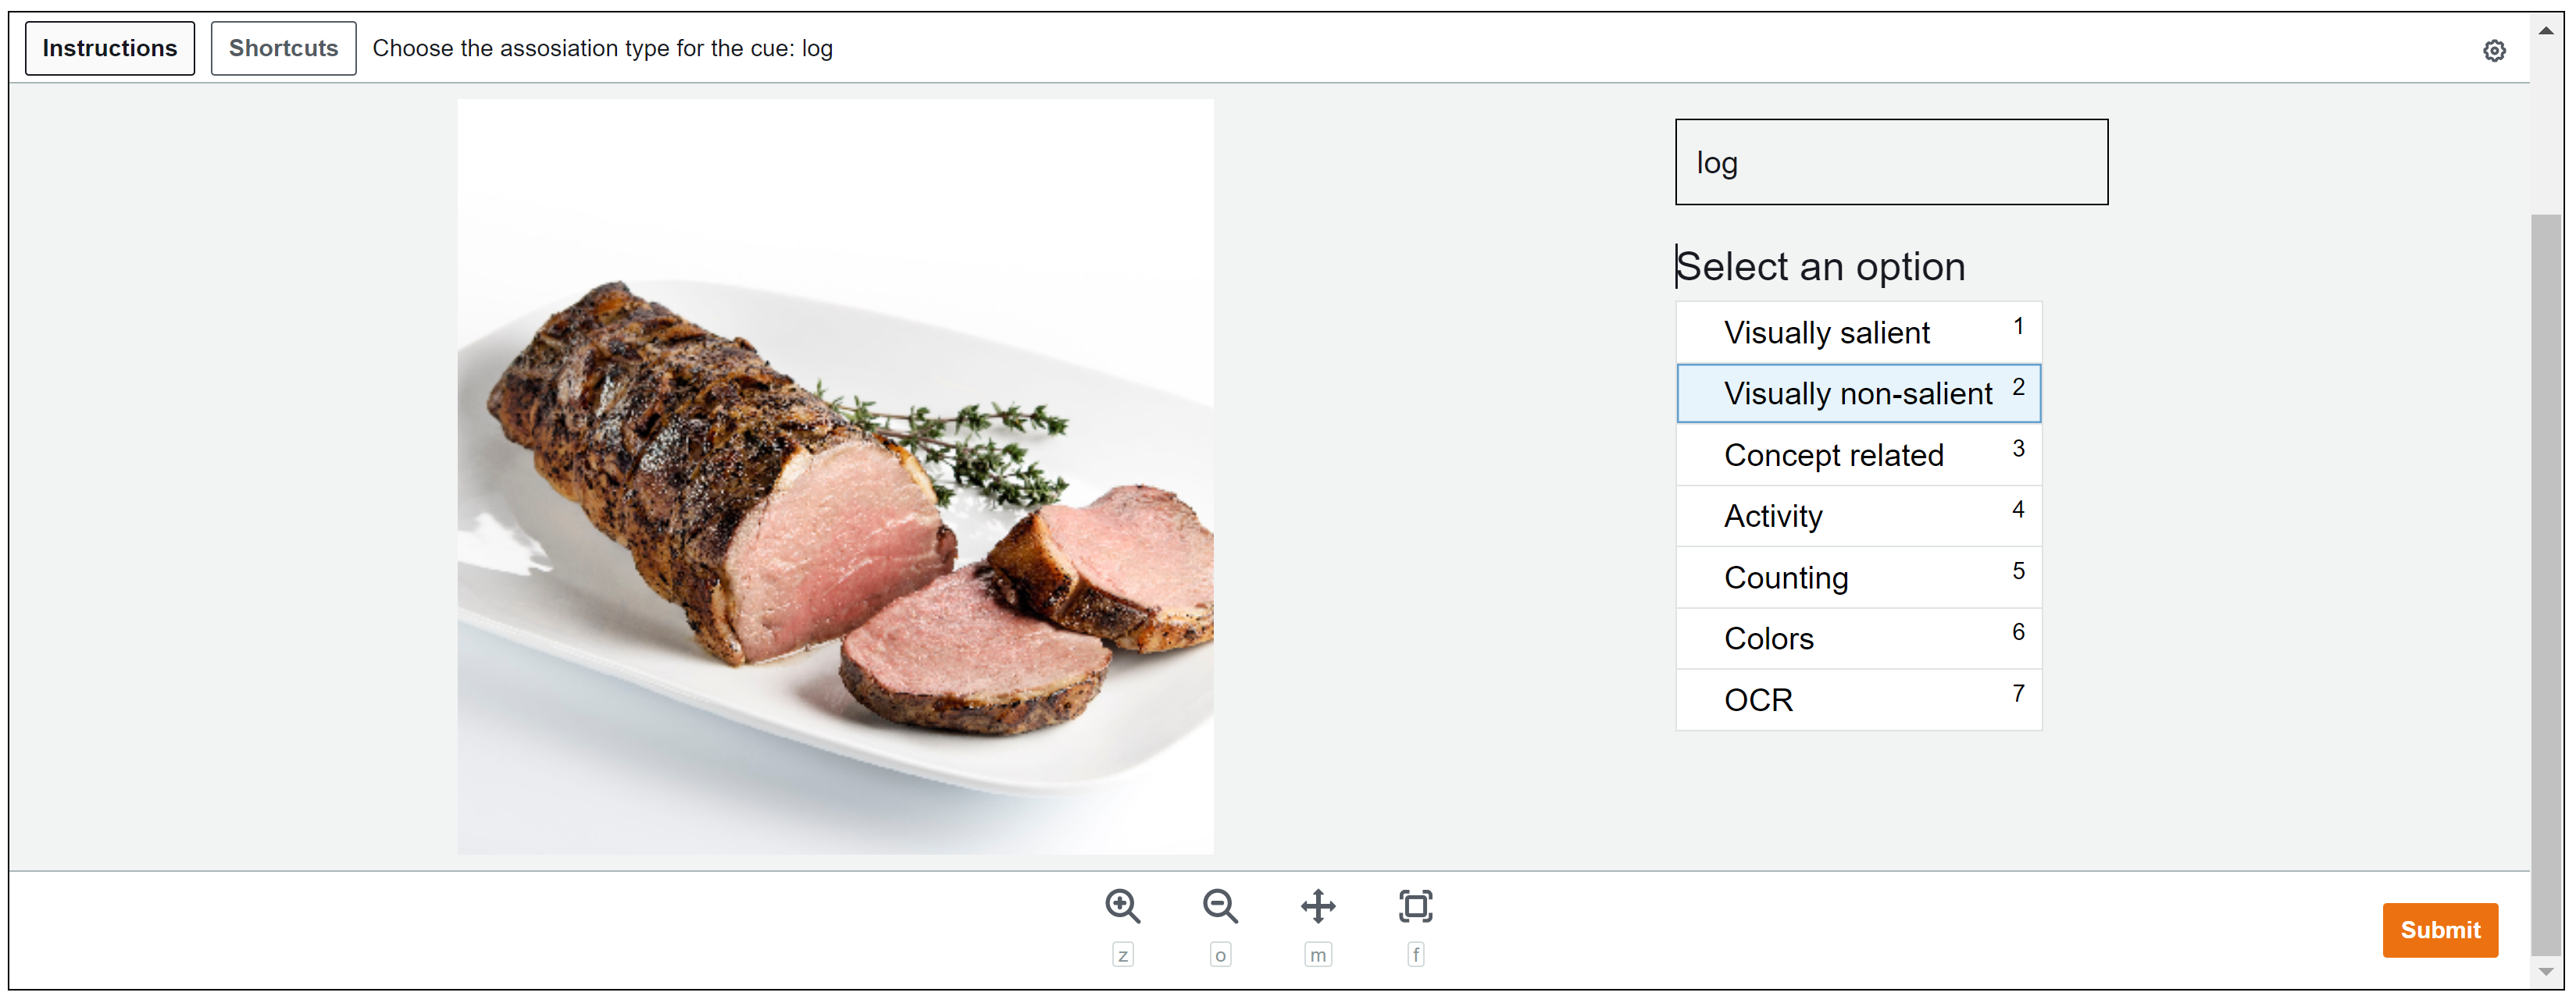2576x1003 pixels.
Task: Open the Shortcuts tab
Action: click(x=283, y=48)
